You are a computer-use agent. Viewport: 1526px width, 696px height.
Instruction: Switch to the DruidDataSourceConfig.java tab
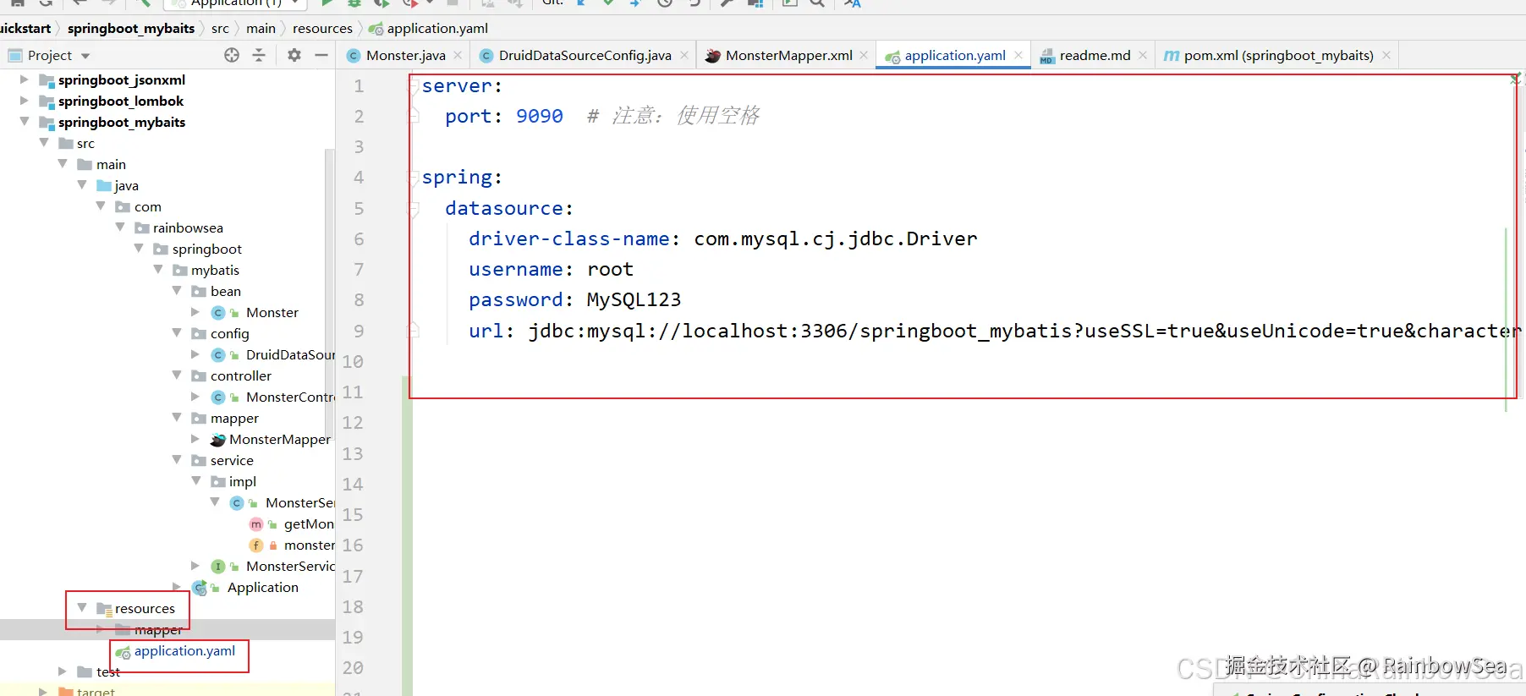[x=585, y=55]
